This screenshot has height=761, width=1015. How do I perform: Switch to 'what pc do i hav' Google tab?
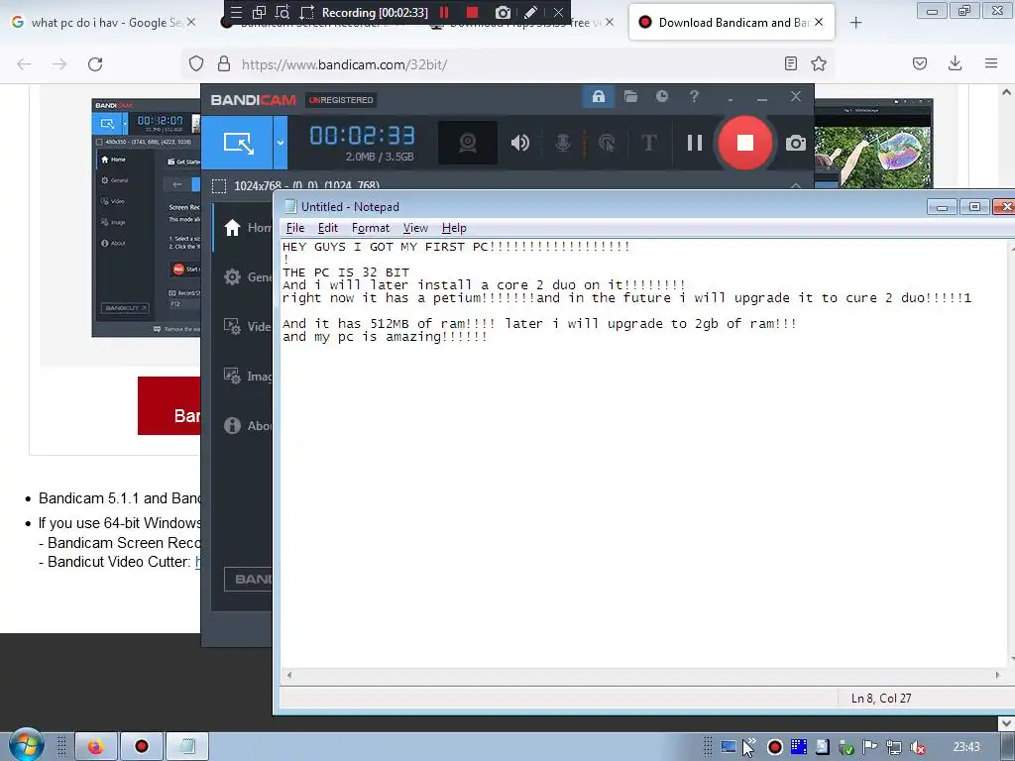click(102, 23)
